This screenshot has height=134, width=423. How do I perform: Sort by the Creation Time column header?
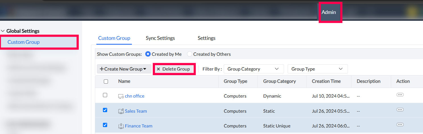[326, 81]
